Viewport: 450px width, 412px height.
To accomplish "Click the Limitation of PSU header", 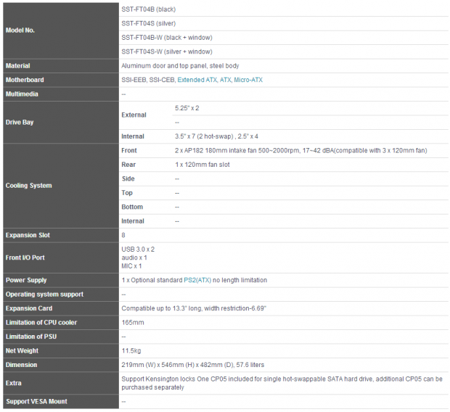I will pyautogui.click(x=61, y=337).
